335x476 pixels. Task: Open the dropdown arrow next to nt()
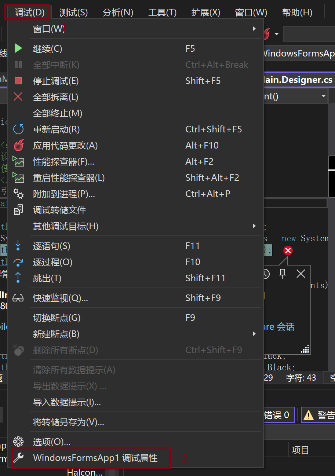pos(324,96)
